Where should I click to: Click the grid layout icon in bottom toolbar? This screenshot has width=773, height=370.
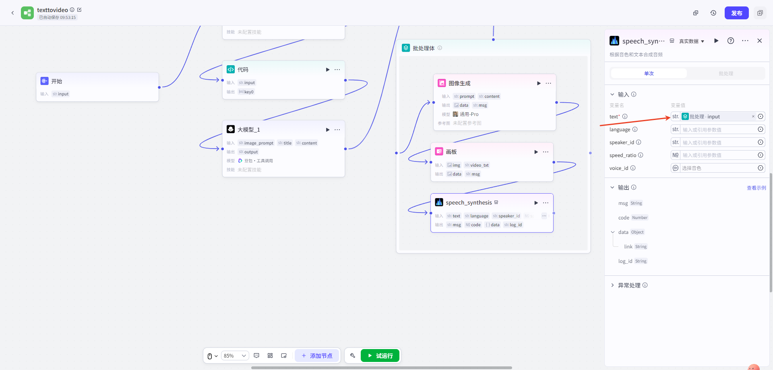point(270,356)
